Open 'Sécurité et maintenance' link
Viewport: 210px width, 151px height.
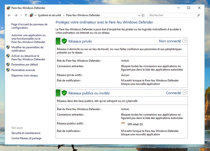pyautogui.click(x=26, y=133)
